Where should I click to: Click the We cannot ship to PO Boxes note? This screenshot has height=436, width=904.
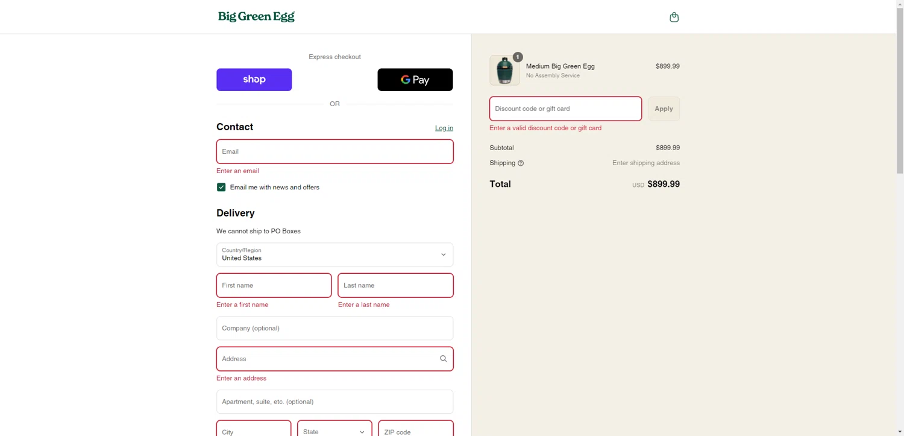[x=258, y=231]
